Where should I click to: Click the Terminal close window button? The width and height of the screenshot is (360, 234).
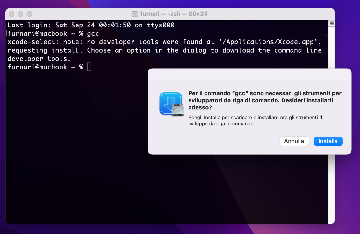point(12,14)
